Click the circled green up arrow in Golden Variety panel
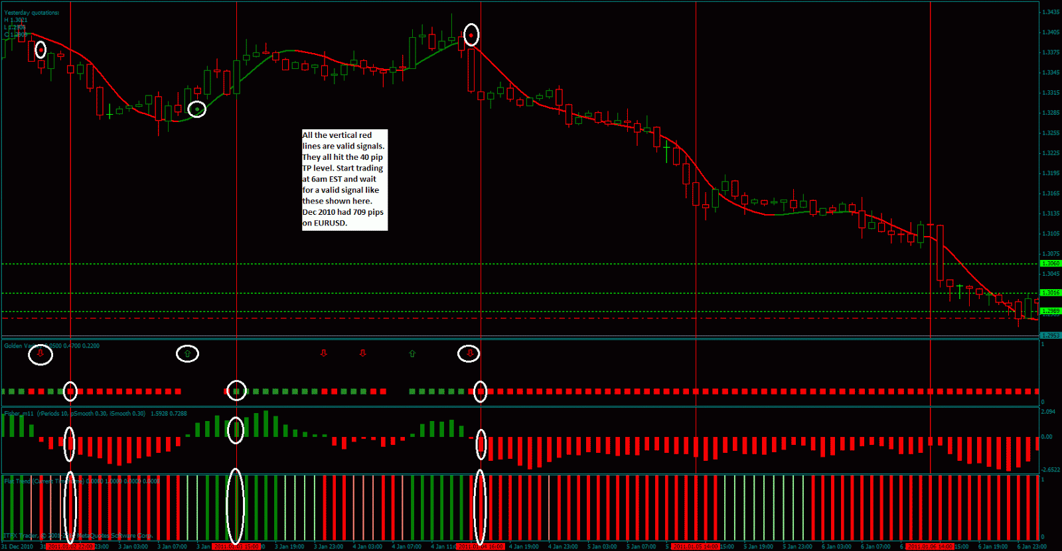1062x551 pixels. [x=187, y=353]
